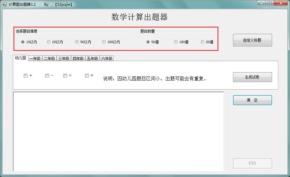Maximize the 计算题出题器 window
The width and height of the screenshot is (290, 177).
click(270, 3)
